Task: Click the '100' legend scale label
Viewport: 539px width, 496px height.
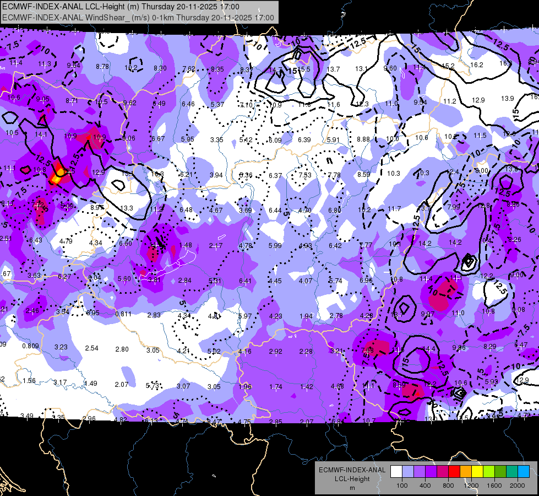Action: (x=402, y=486)
